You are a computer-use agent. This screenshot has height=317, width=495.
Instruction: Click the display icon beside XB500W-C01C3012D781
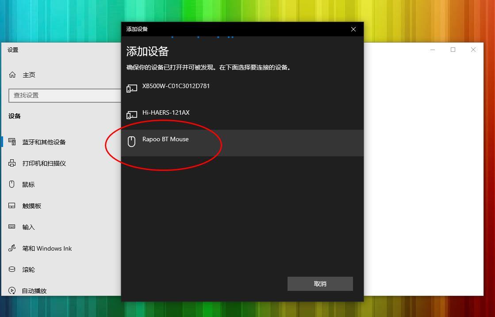pos(132,89)
